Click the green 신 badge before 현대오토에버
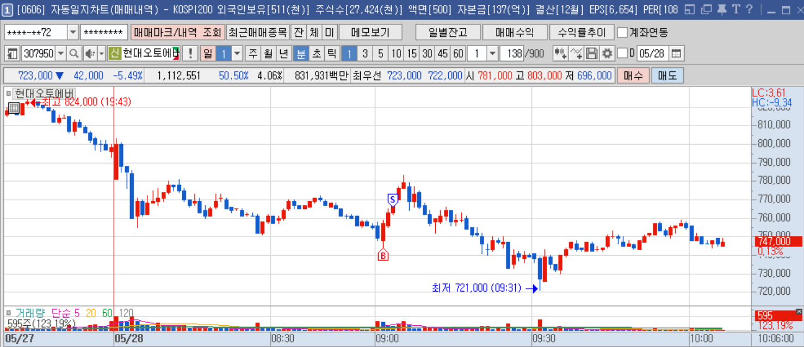Screen dimensions: 804x347 pyautogui.click(x=114, y=53)
